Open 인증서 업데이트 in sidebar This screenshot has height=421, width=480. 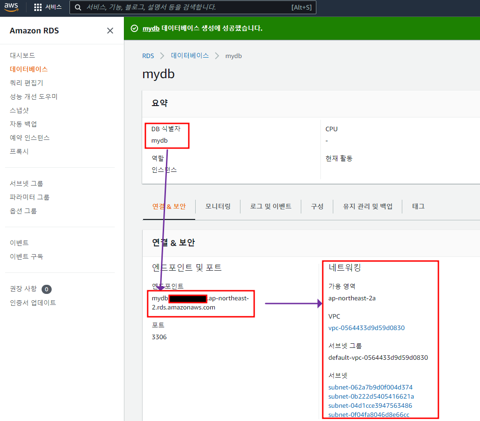(x=33, y=303)
